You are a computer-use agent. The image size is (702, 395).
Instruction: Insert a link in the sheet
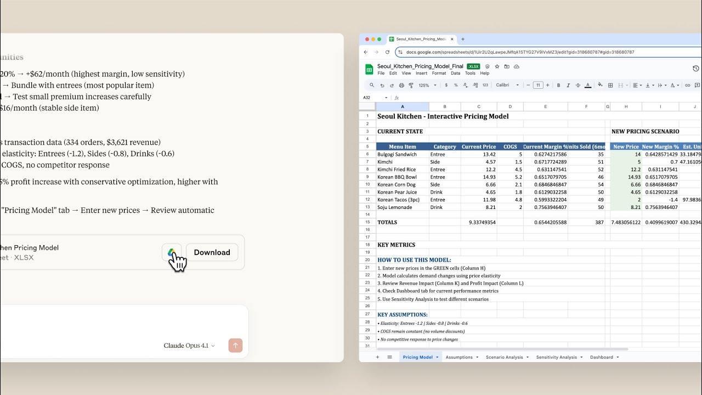click(x=687, y=85)
